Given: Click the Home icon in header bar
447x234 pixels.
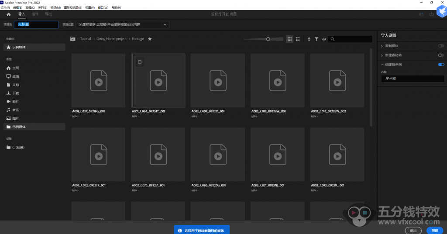Looking at the screenshot, I should pyautogui.click(x=8, y=14).
